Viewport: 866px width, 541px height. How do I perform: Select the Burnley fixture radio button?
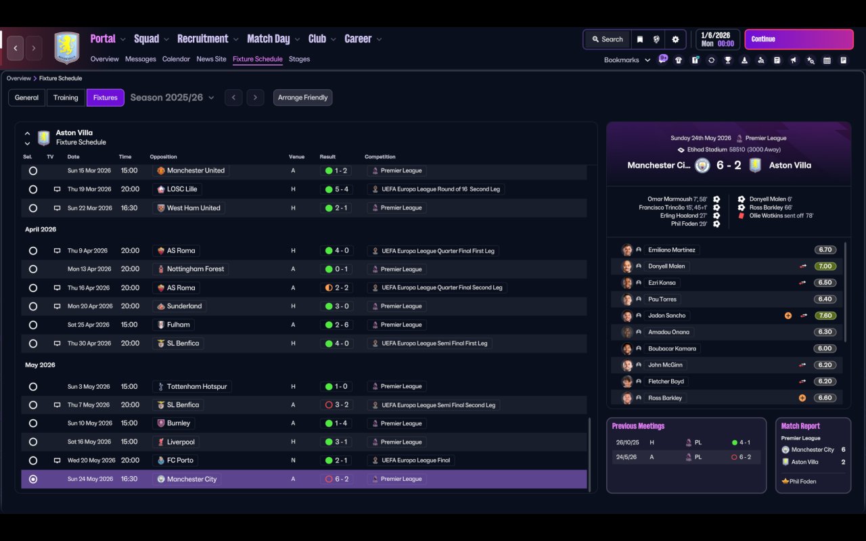point(33,423)
